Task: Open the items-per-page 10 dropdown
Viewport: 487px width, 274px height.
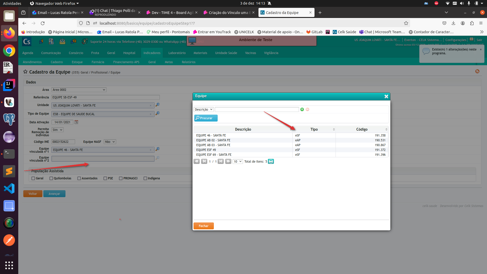Action: (238, 162)
